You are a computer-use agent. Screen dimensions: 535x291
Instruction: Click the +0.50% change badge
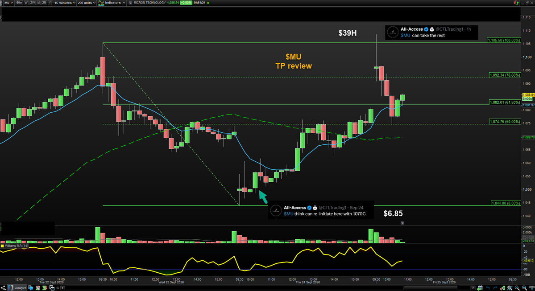pos(186,3)
